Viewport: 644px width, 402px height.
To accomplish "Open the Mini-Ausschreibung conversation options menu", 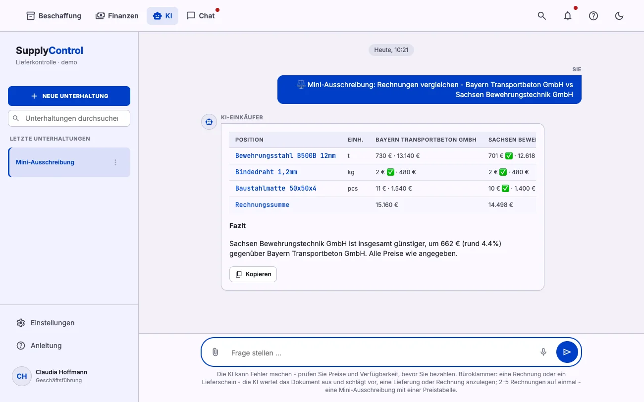I will pos(115,162).
